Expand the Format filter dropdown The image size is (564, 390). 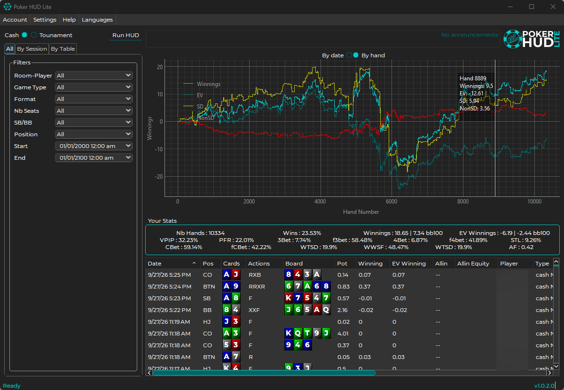point(94,99)
